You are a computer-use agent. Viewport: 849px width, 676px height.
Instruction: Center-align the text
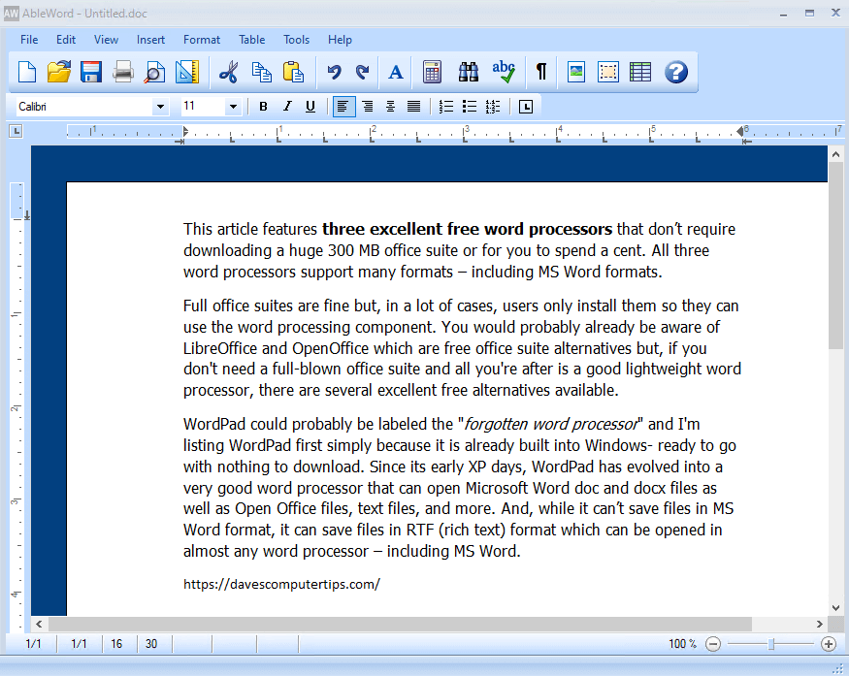pyautogui.click(x=390, y=107)
